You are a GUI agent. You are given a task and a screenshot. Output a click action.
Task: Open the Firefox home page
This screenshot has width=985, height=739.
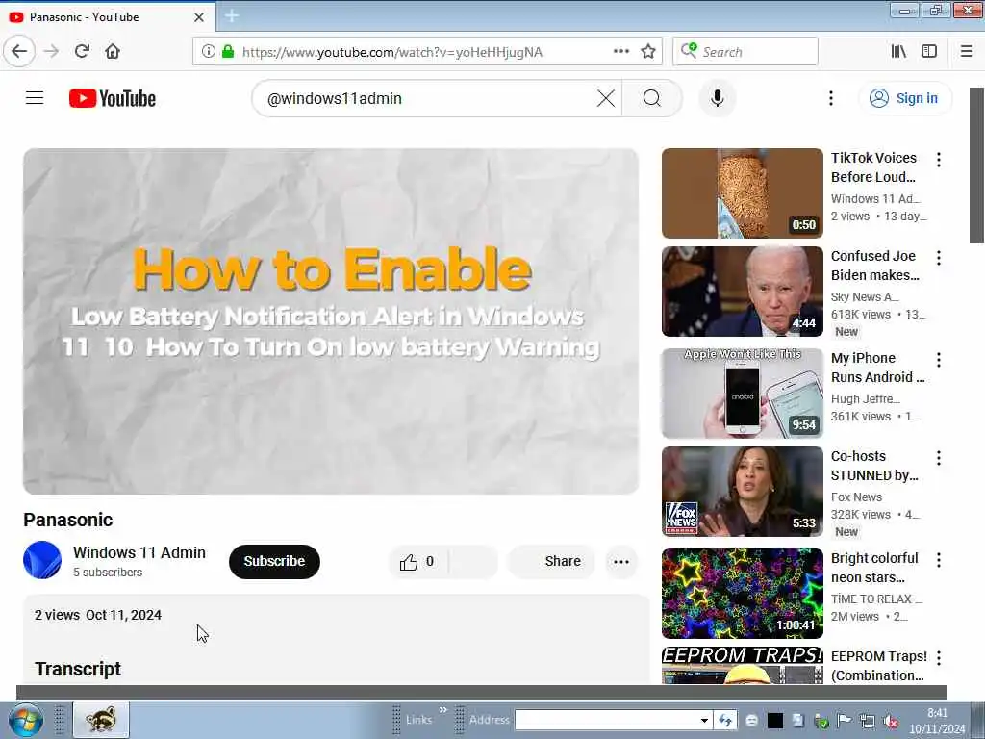coord(113,51)
